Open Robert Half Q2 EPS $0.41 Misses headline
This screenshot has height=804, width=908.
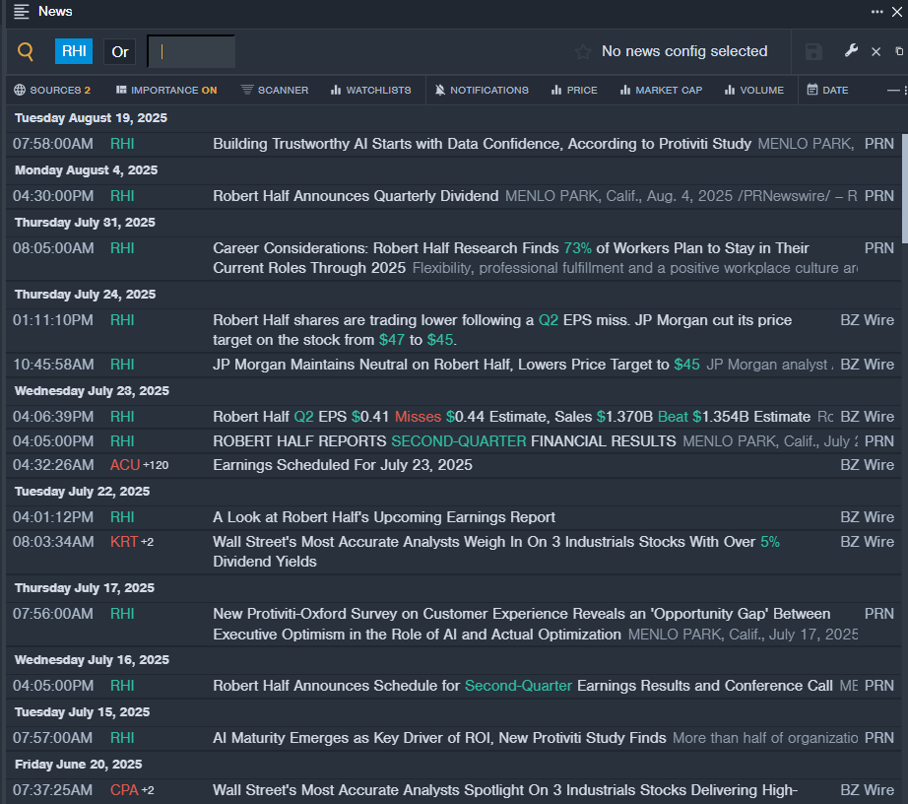511,417
